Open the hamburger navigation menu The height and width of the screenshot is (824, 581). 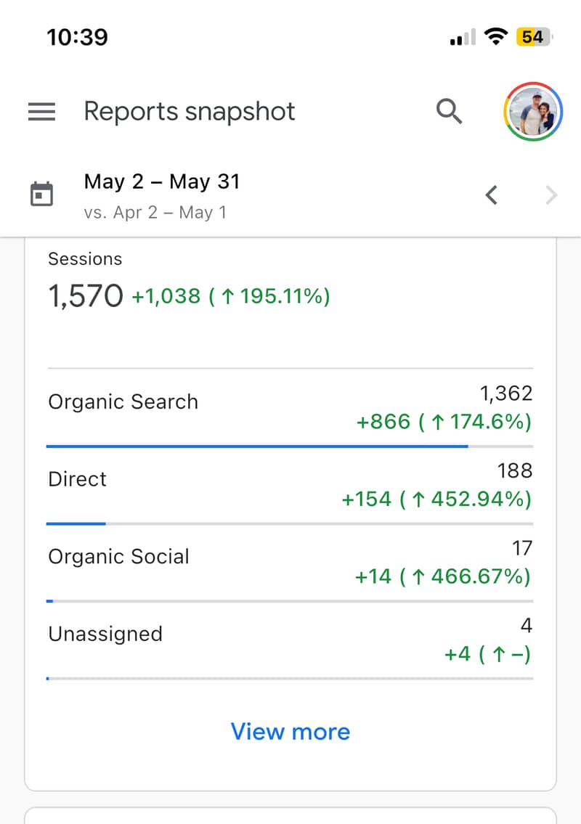pyautogui.click(x=41, y=111)
